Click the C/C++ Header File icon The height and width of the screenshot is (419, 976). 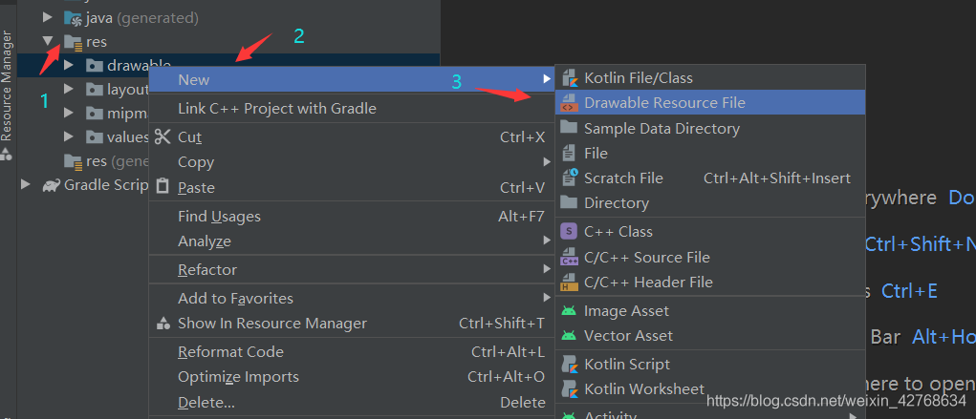pyautogui.click(x=569, y=282)
